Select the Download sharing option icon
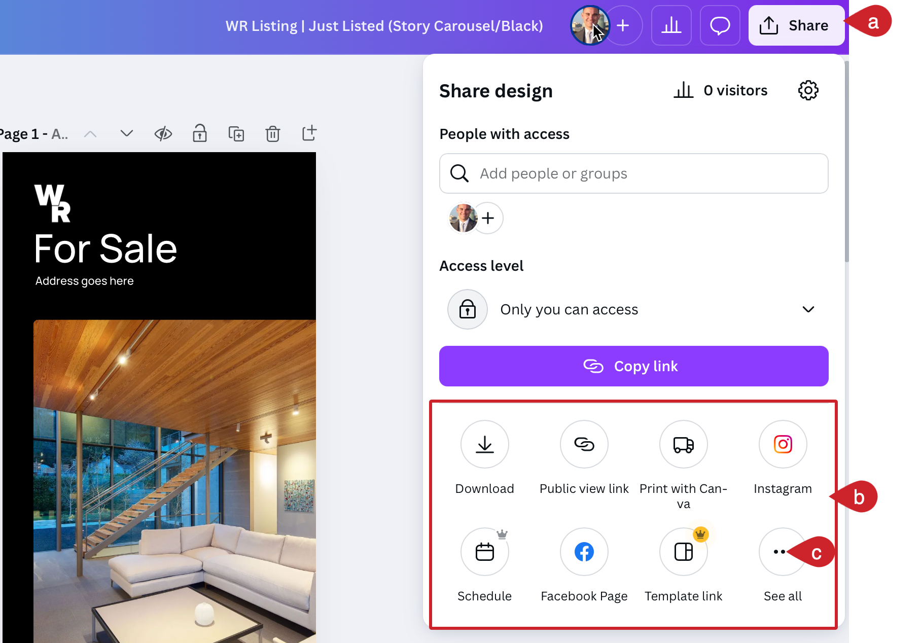The height and width of the screenshot is (643, 921). point(484,444)
